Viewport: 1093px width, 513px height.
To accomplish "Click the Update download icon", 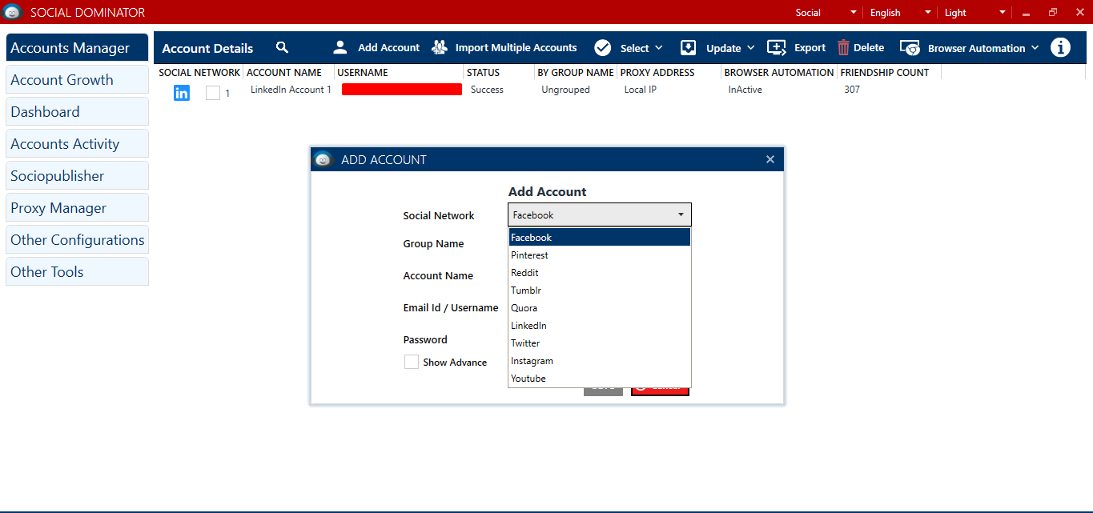I will coord(688,47).
